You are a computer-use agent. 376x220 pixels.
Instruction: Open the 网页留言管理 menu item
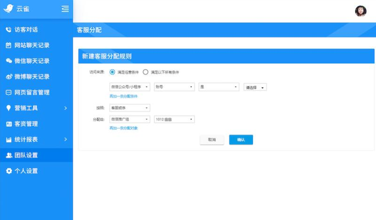point(36,93)
